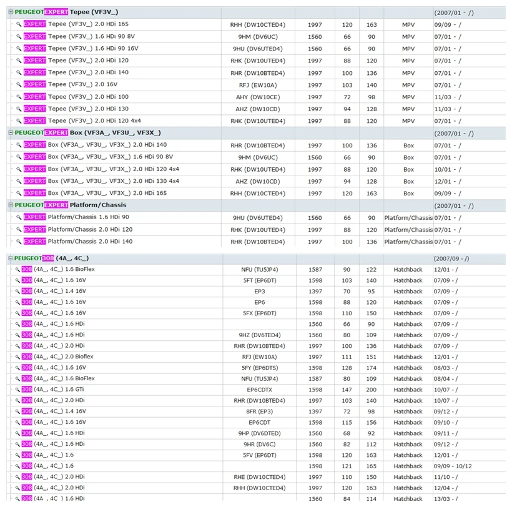The image size is (512, 507).
Task: Click magnifier next to Tepee 2.0 16V
Action: pos(19,84)
